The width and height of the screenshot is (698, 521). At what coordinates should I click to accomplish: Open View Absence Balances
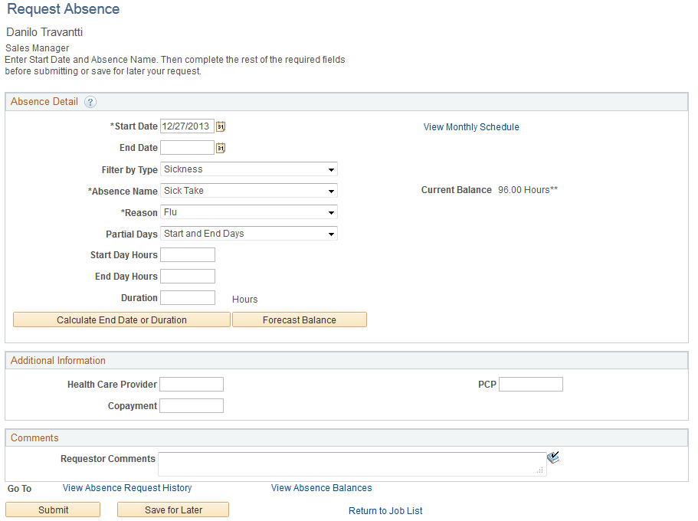pyautogui.click(x=321, y=487)
